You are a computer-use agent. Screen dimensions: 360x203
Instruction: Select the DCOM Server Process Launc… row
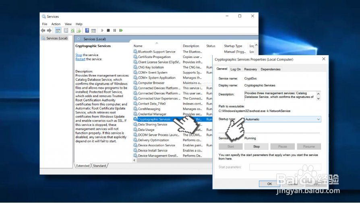(173, 135)
